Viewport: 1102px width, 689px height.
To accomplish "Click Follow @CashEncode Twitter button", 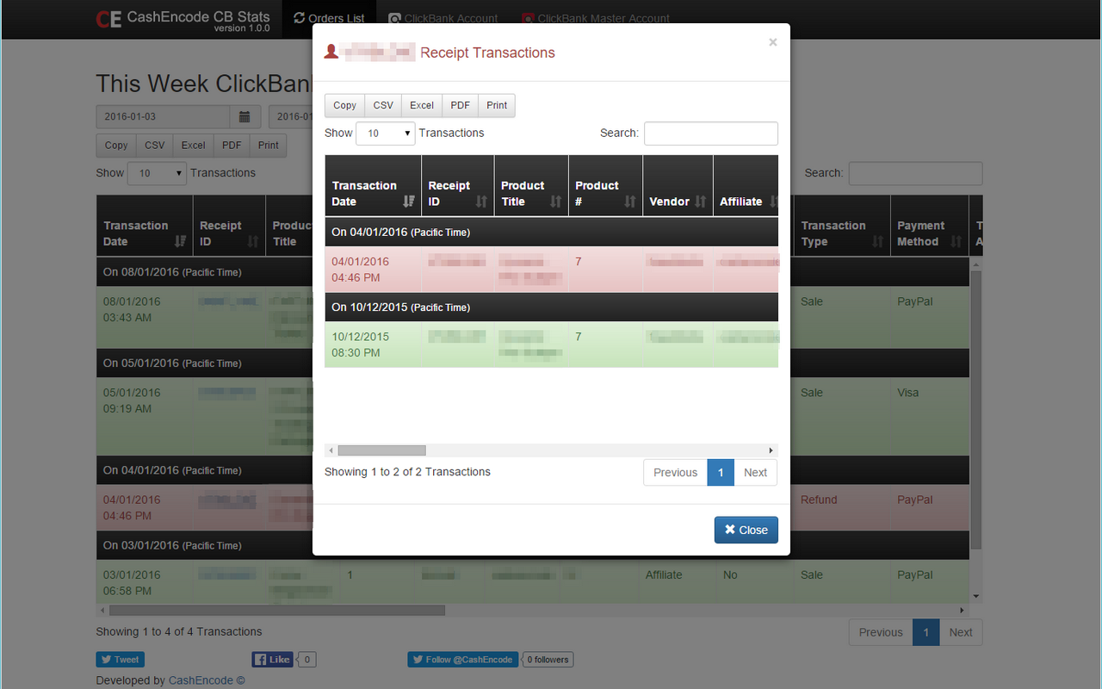I will [x=463, y=660].
